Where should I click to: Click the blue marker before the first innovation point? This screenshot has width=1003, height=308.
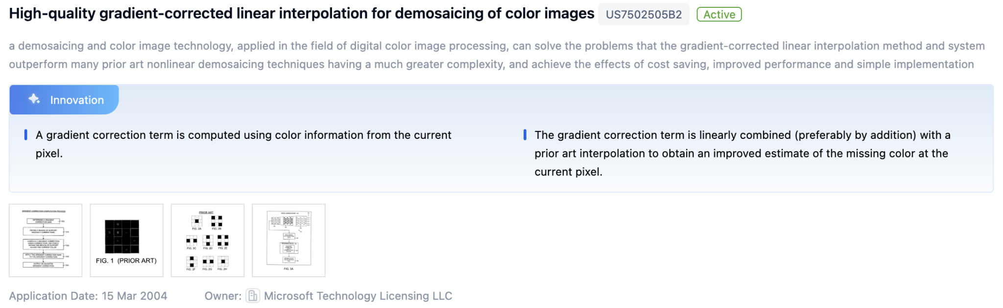(x=26, y=136)
